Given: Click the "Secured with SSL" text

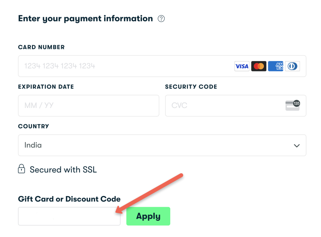Looking at the screenshot, I should [63, 170].
